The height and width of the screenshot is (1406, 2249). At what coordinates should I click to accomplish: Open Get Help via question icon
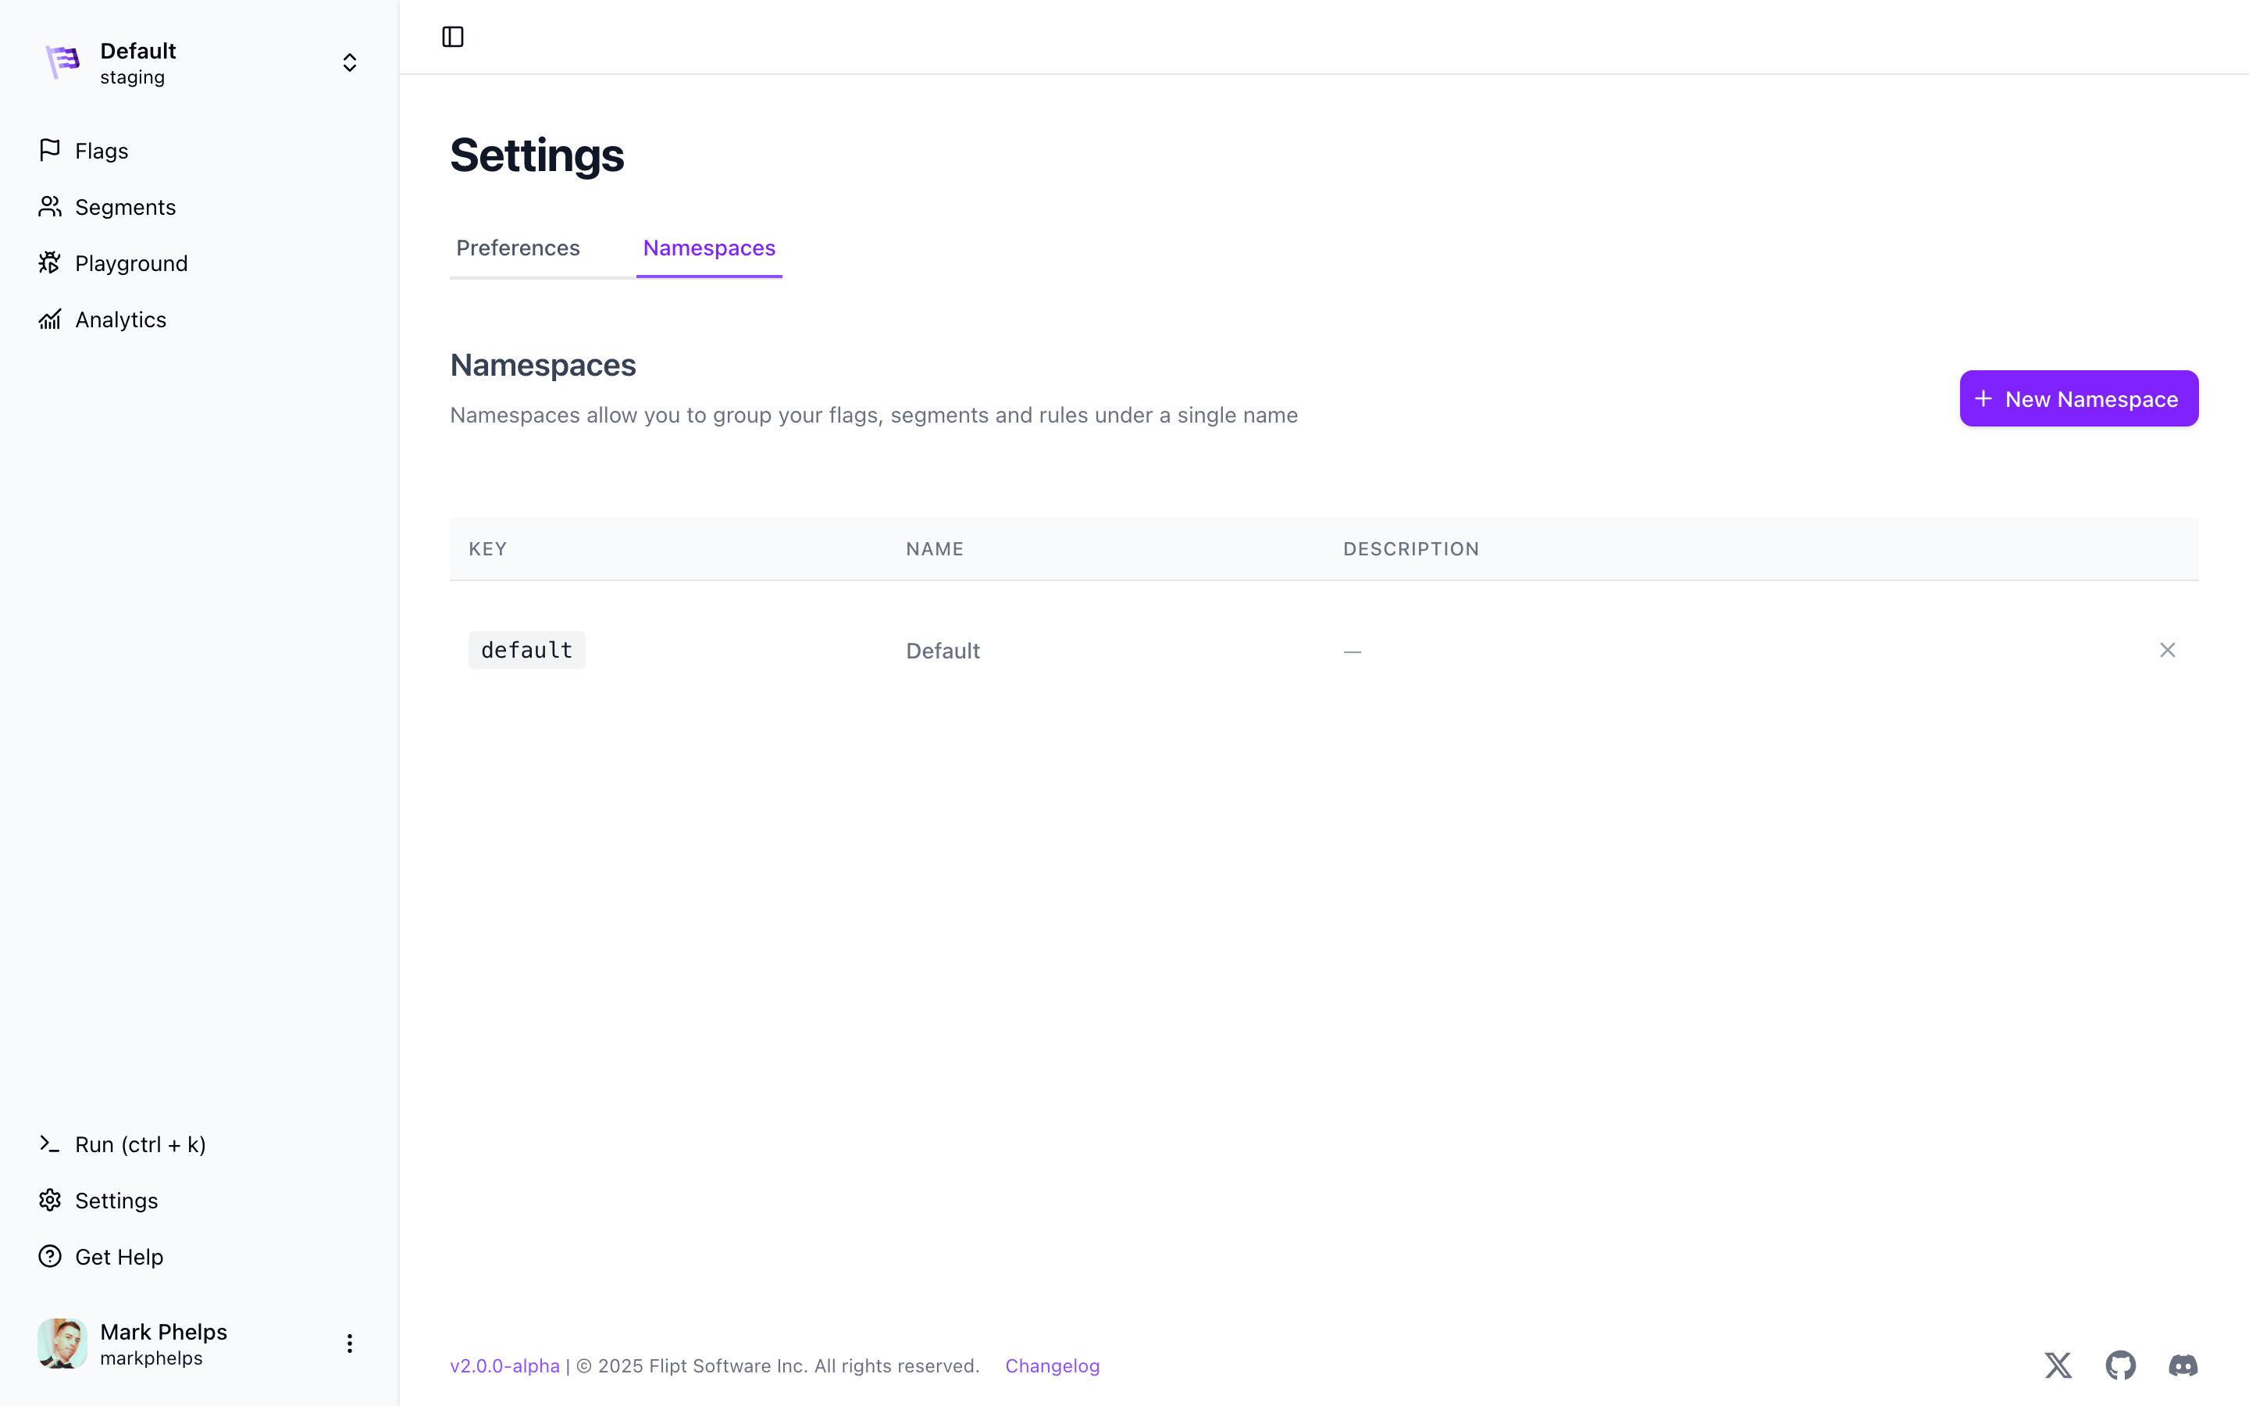(x=50, y=1256)
